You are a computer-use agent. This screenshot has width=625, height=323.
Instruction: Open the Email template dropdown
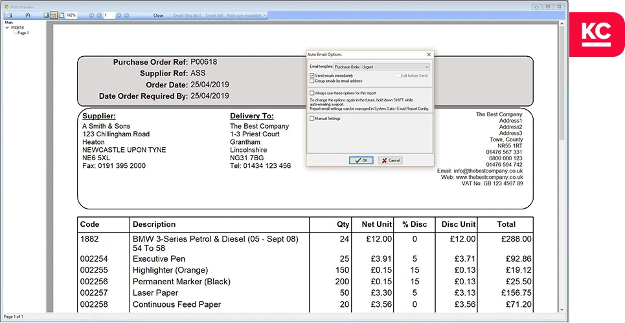[x=381, y=67]
